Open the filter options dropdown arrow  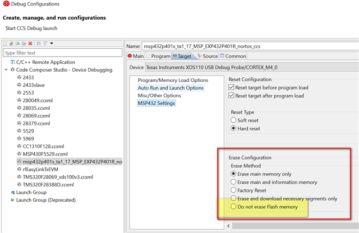click(x=52, y=43)
